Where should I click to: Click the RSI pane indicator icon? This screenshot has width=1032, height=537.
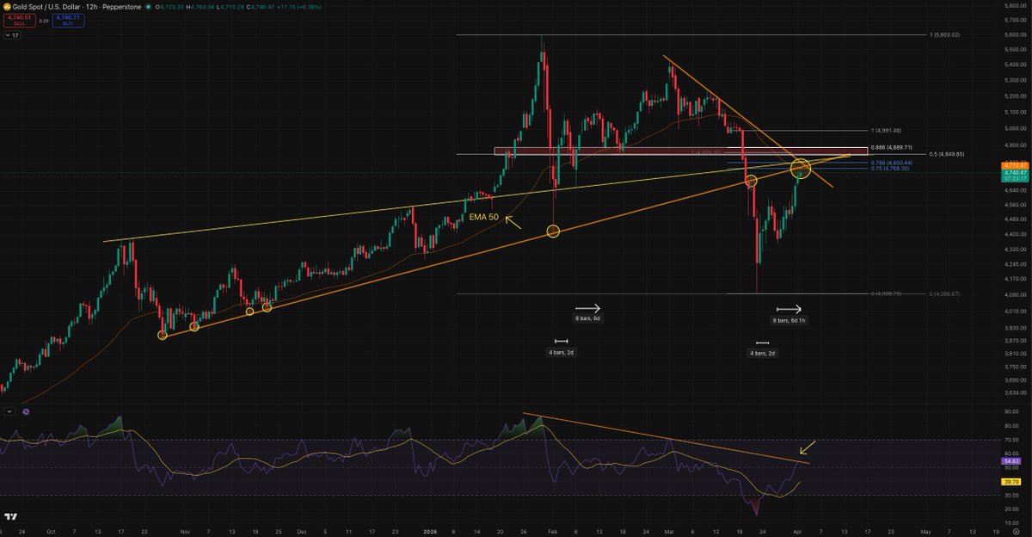tap(27, 412)
